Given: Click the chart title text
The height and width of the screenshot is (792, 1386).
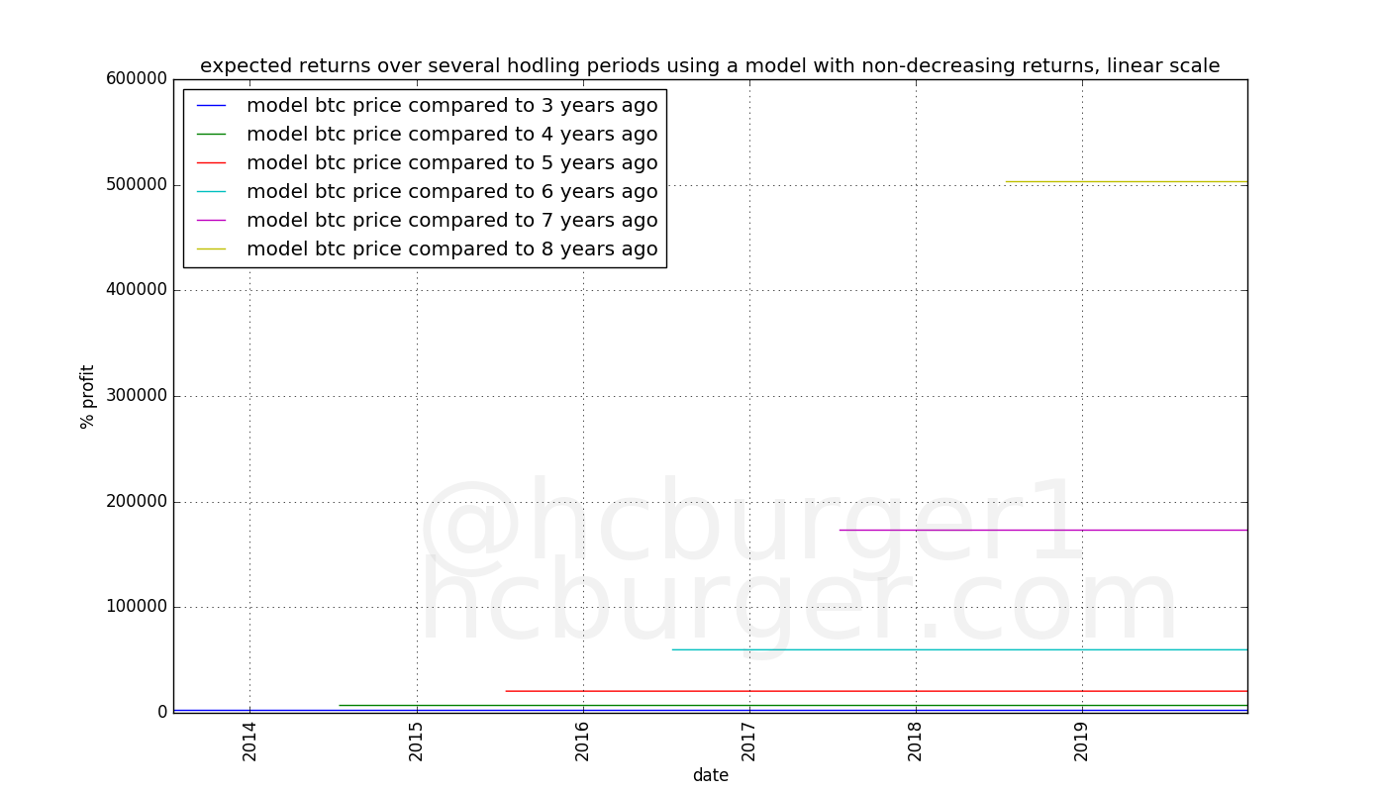Looking at the screenshot, I should click(x=710, y=66).
